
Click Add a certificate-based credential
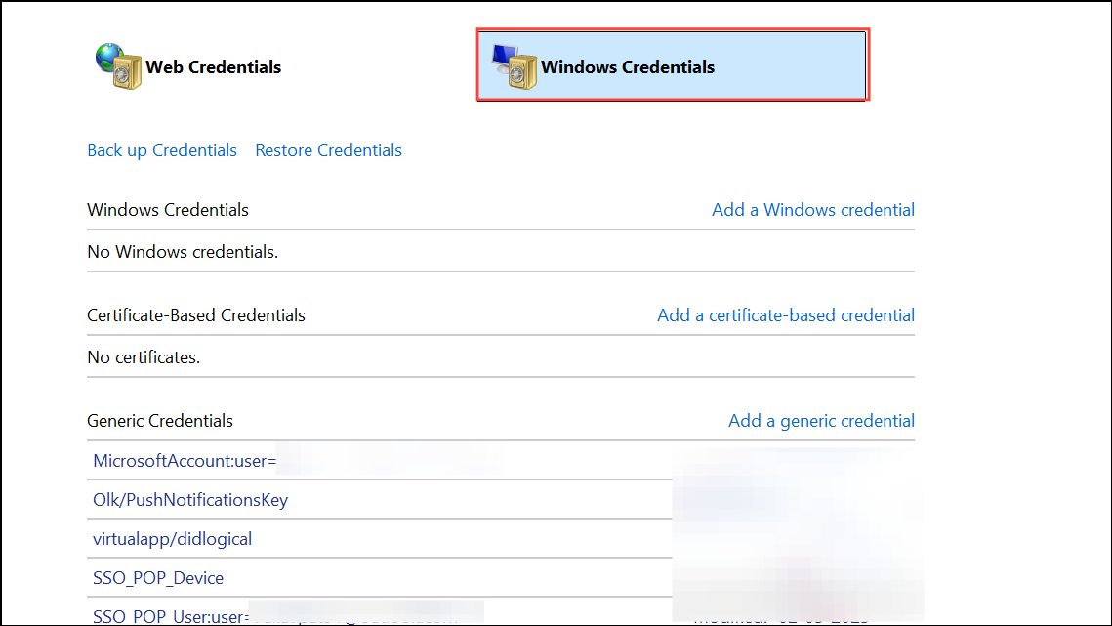coord(786,315)
